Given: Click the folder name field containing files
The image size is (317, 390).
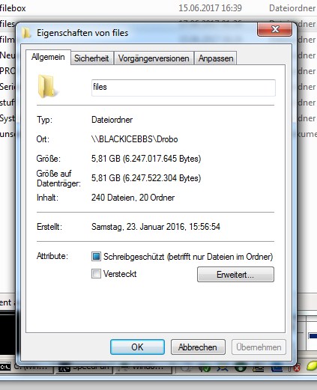Looking at the screenshot, I should (184, 88).
